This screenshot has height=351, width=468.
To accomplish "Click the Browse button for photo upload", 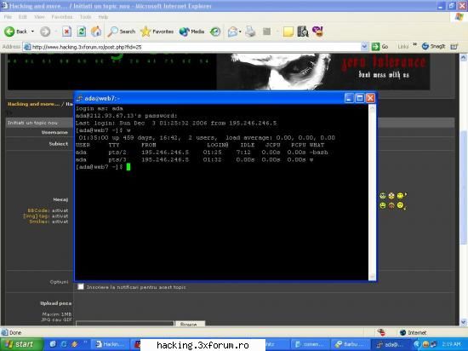I will pyautogui.click(x=190, y=324).
